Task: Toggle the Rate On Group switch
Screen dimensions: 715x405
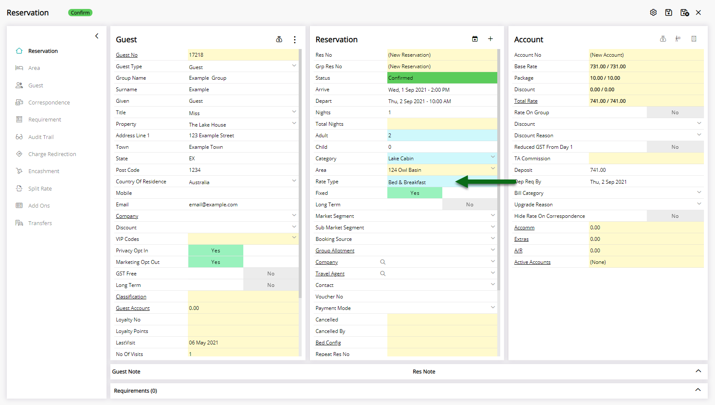Action: 646,112
